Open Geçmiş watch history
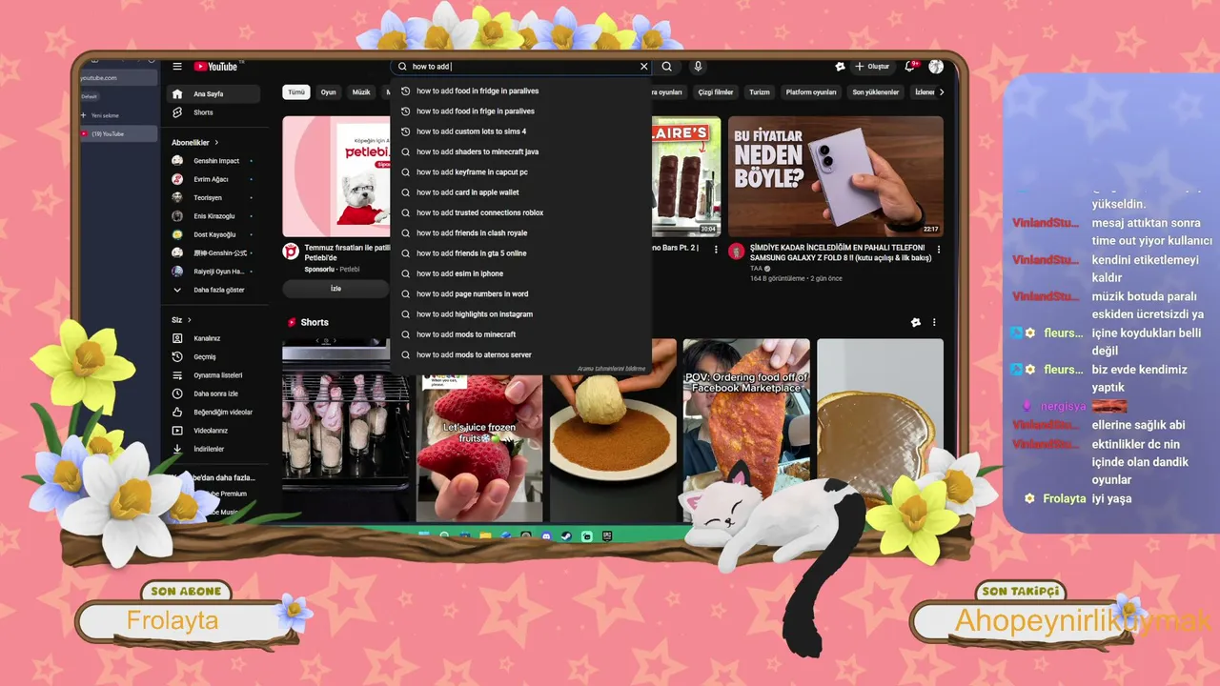The height and width of the screenshot is (686, 1220). [212, 356]
